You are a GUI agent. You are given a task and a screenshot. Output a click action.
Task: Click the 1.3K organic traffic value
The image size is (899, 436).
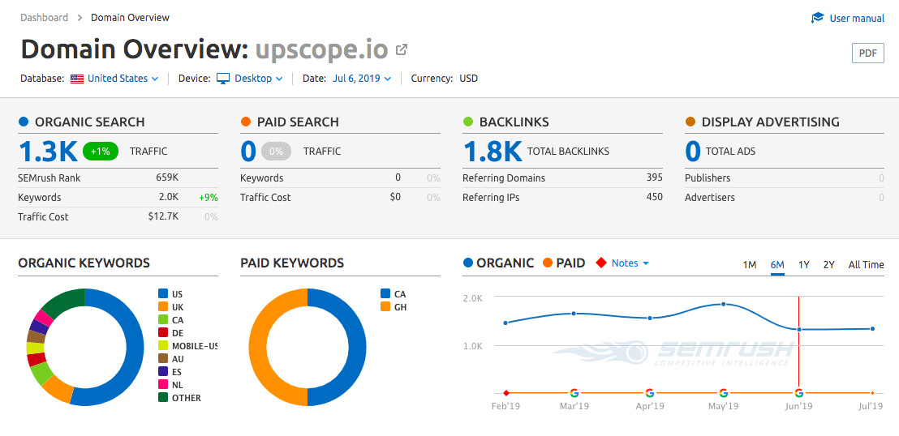(x=48, y=152)
